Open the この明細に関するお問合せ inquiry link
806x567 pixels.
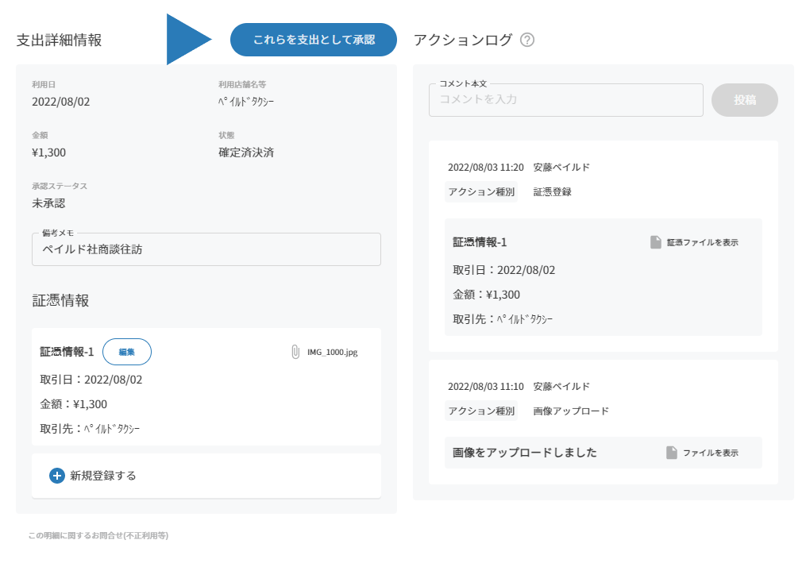point(98,535)
